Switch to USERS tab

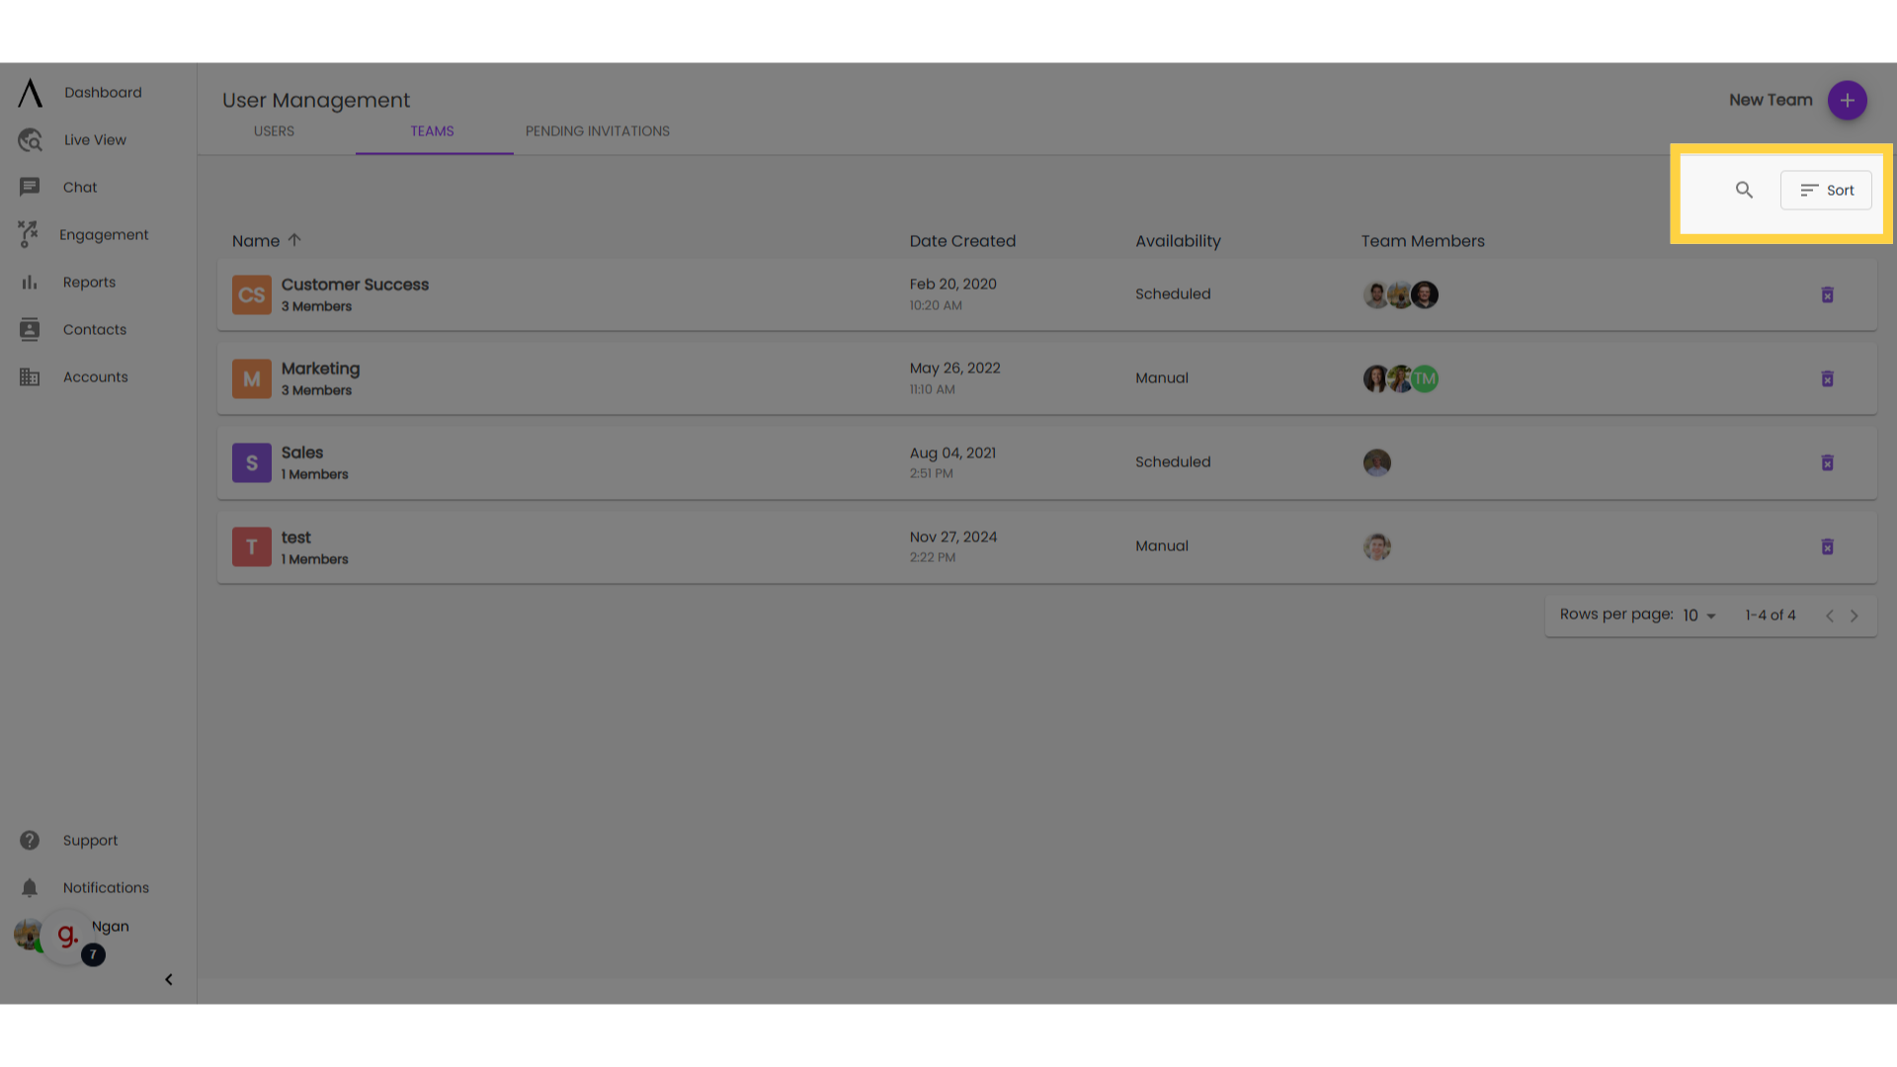tap(274, 130)
